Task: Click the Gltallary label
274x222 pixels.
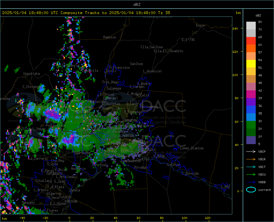Action: coord(44,181)
